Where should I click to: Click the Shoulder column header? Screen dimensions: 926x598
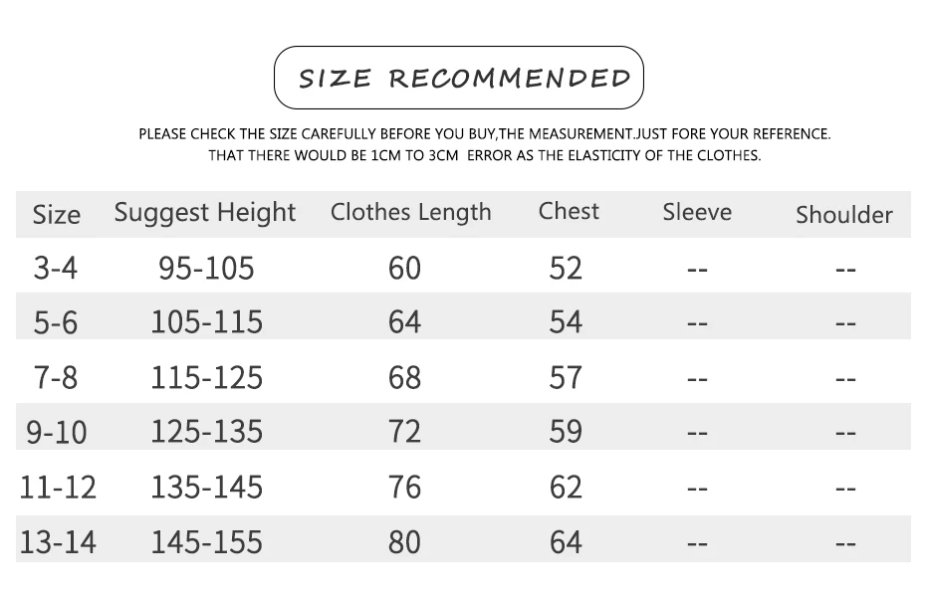[844, 215]
